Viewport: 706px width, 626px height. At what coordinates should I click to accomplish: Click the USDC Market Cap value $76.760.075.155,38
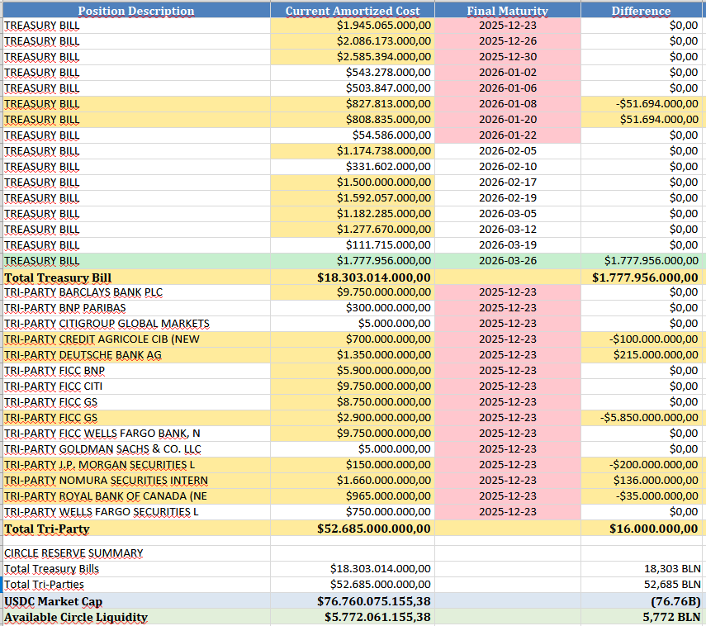(x=352, y=601)
